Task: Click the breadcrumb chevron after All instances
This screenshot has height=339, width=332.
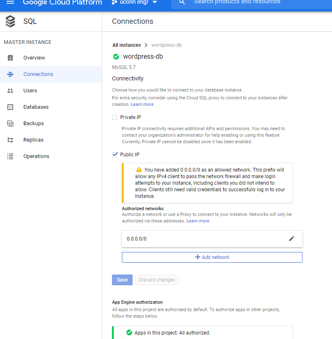Action: tap(146, 45)
